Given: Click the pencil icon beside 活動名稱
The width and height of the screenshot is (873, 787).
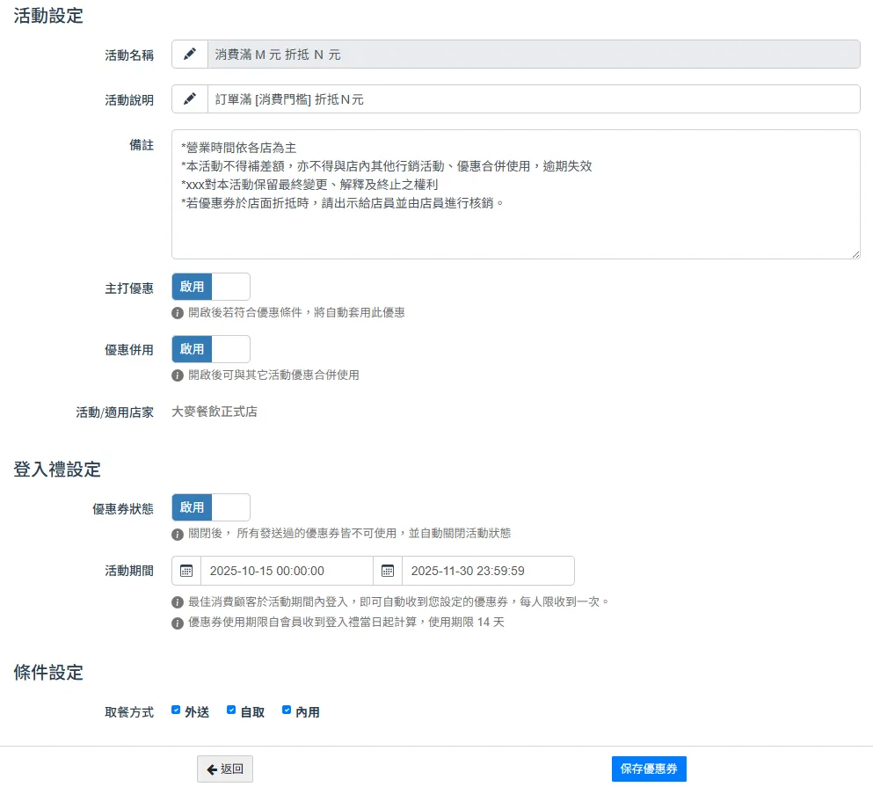Looking at the screenshot, I should point(189,55).
